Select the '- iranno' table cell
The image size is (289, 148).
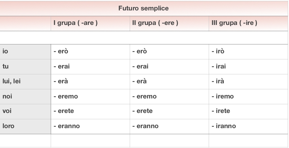pyautogui.click(x=248, y=126)
